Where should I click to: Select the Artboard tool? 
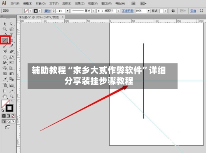pos(5,91)
